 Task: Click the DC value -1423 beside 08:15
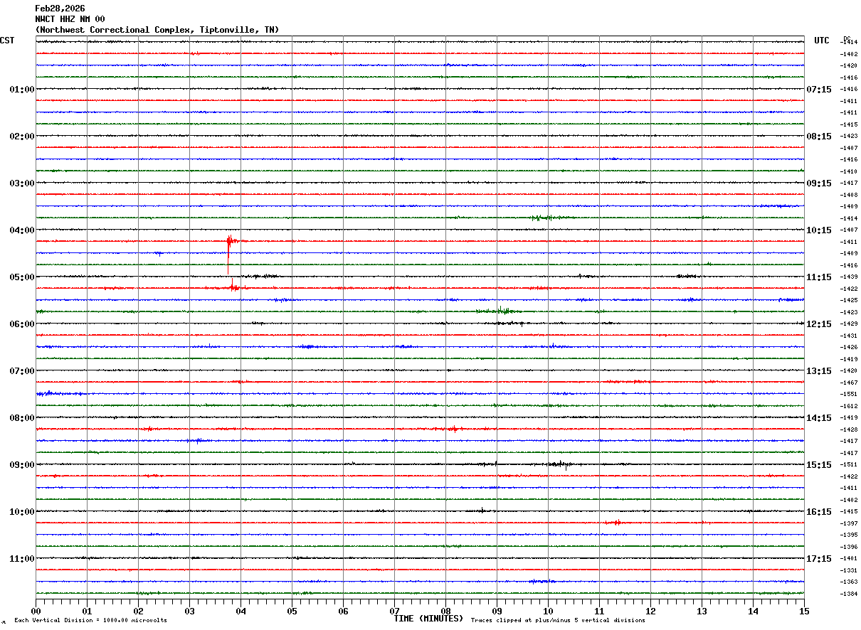(848, 137)
